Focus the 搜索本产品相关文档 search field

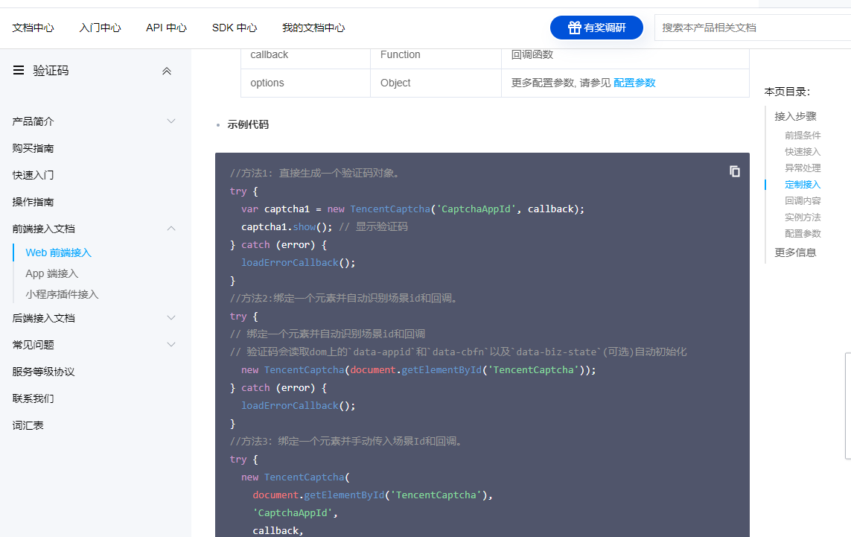[x=753, y=28]
